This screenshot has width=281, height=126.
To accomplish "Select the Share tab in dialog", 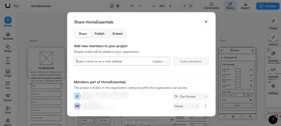I will coord(83,34).
